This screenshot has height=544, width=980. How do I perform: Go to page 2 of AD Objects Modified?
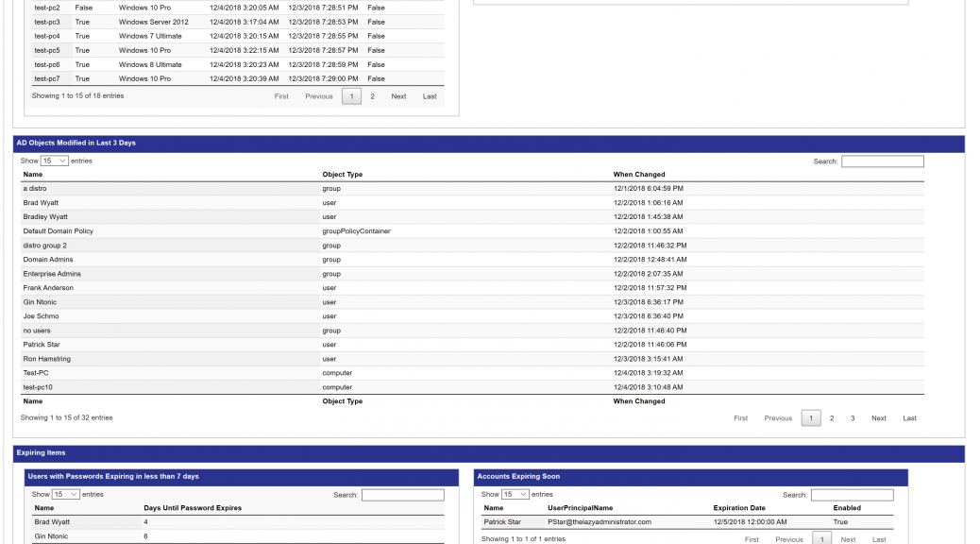point(832,418)
